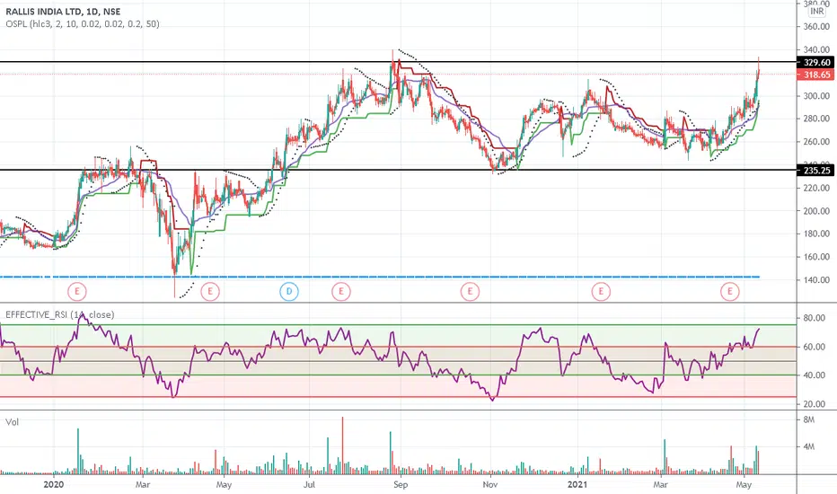837x494 pixels.
Task: Click the 20.00 RSI scale value
Action: [x=814, y=404]
